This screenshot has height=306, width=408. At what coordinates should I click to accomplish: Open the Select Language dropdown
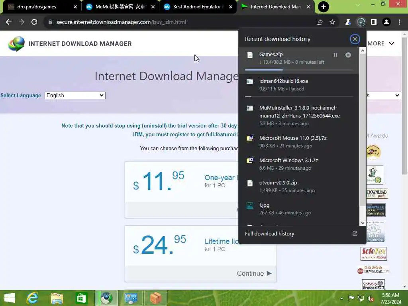pos(75,96)
